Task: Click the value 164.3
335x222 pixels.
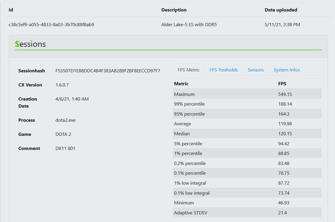Action: tap(284, 114)
